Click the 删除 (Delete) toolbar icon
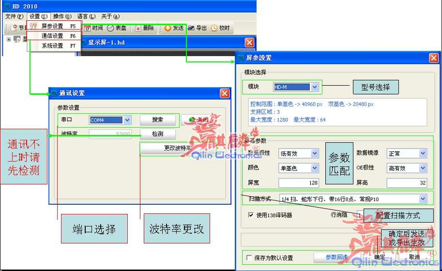This screenshot has width=442, height=271. click(138, 28)
